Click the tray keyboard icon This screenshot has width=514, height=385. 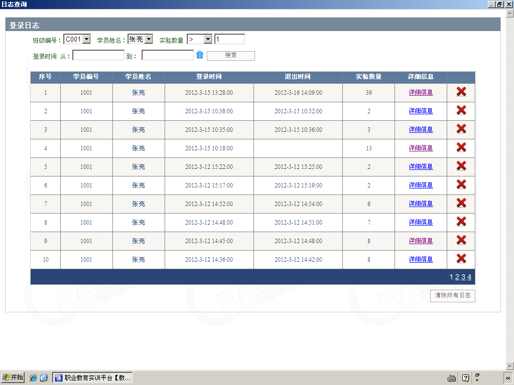coord(452,378)
